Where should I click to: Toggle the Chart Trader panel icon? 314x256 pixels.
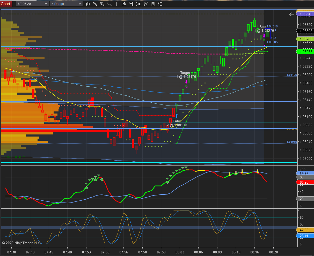(x=131, y=4)
